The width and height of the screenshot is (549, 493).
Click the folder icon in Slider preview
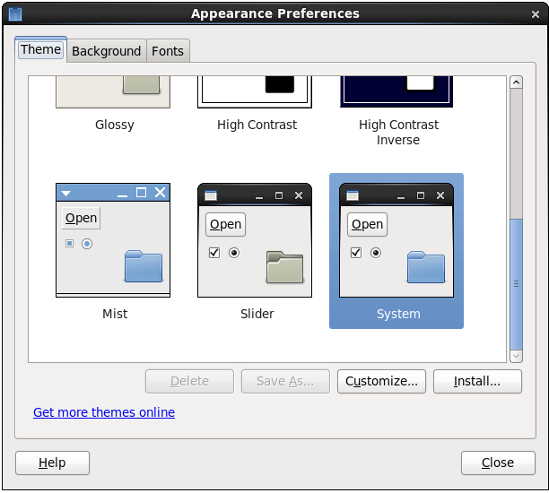pyautogui.click(x=284, y=267)
